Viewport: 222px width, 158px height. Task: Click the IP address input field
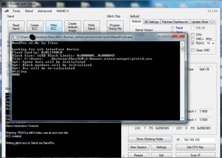199,140
